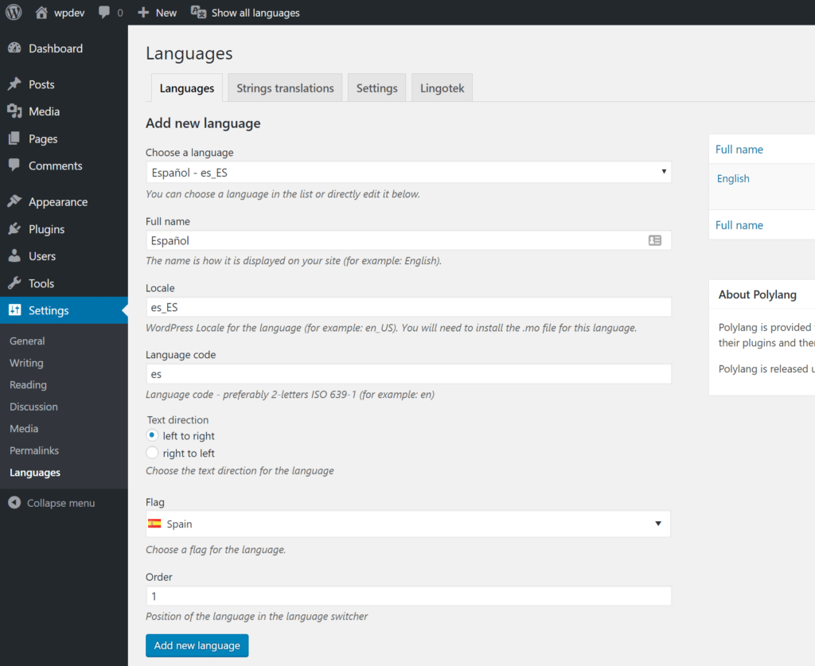This screenshot has width=815, height=666.
Task: Click the Plugins plug icon
Action: coord(14,229)
